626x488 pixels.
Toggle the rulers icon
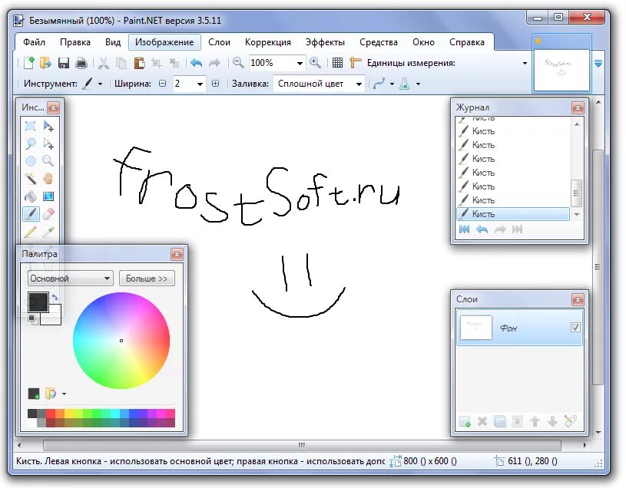355,63
